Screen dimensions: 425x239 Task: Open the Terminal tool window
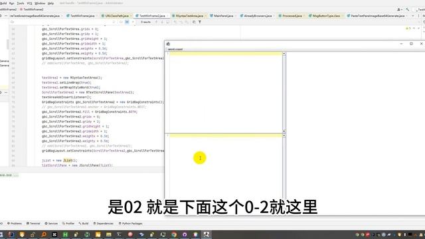click(33, 224)
